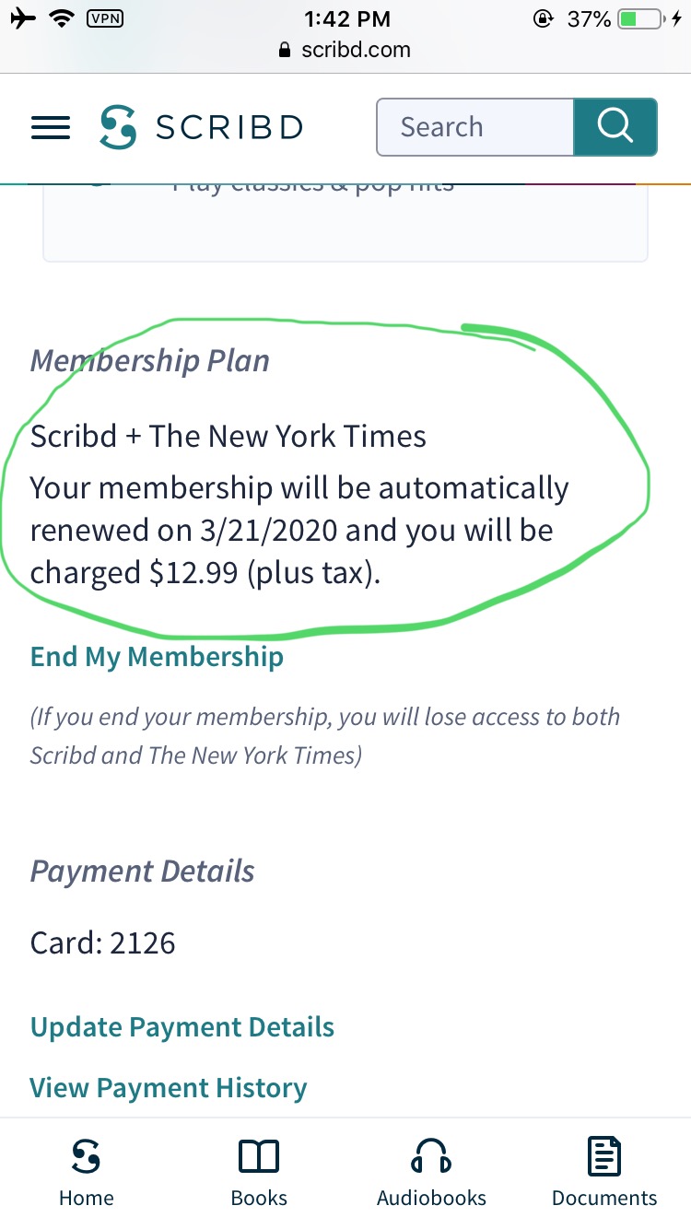Screen dimensions: 691x1229
Task: Open the hamburger navigation menu
Action: point(51,127)
